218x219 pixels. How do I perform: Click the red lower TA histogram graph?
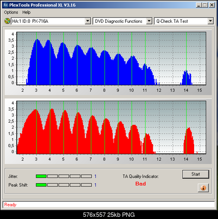click(111, 127)
